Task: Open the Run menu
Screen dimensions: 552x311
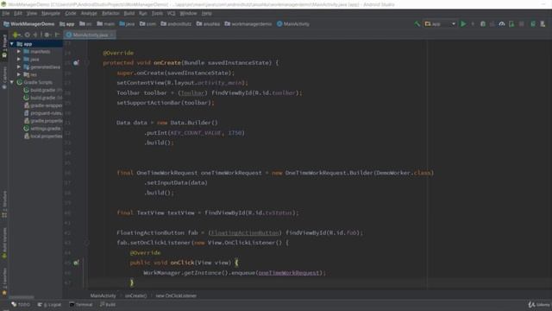Action: click(x=143, y=14)
